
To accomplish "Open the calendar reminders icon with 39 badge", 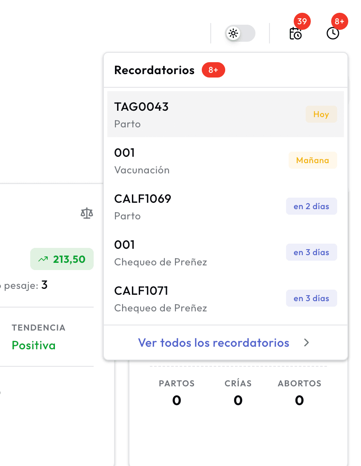I will tap(295, 34).
